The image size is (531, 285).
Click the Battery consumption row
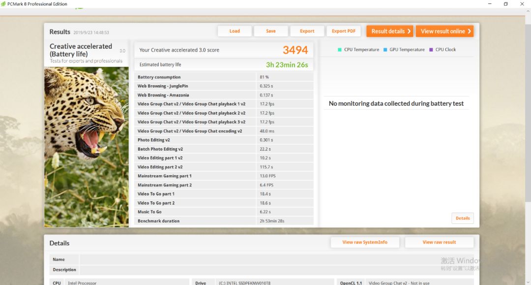coord(224,77)
